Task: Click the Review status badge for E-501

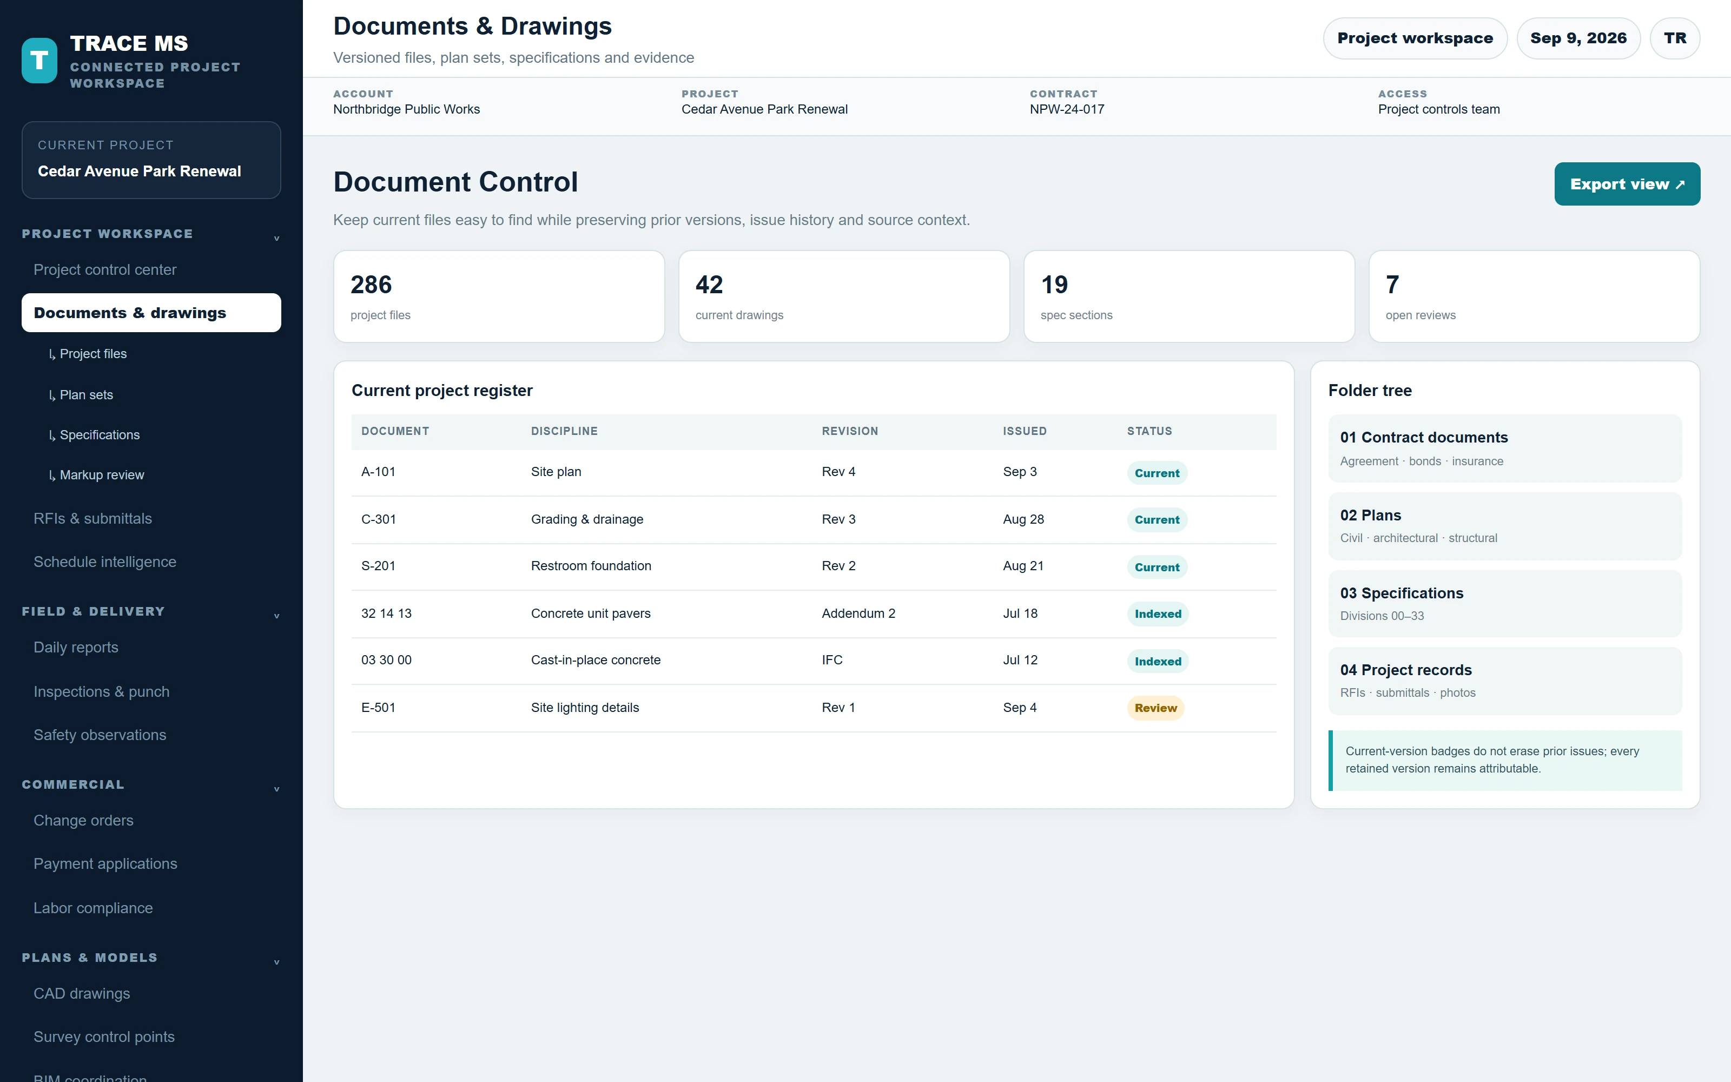Action: tap(1155, 708)
